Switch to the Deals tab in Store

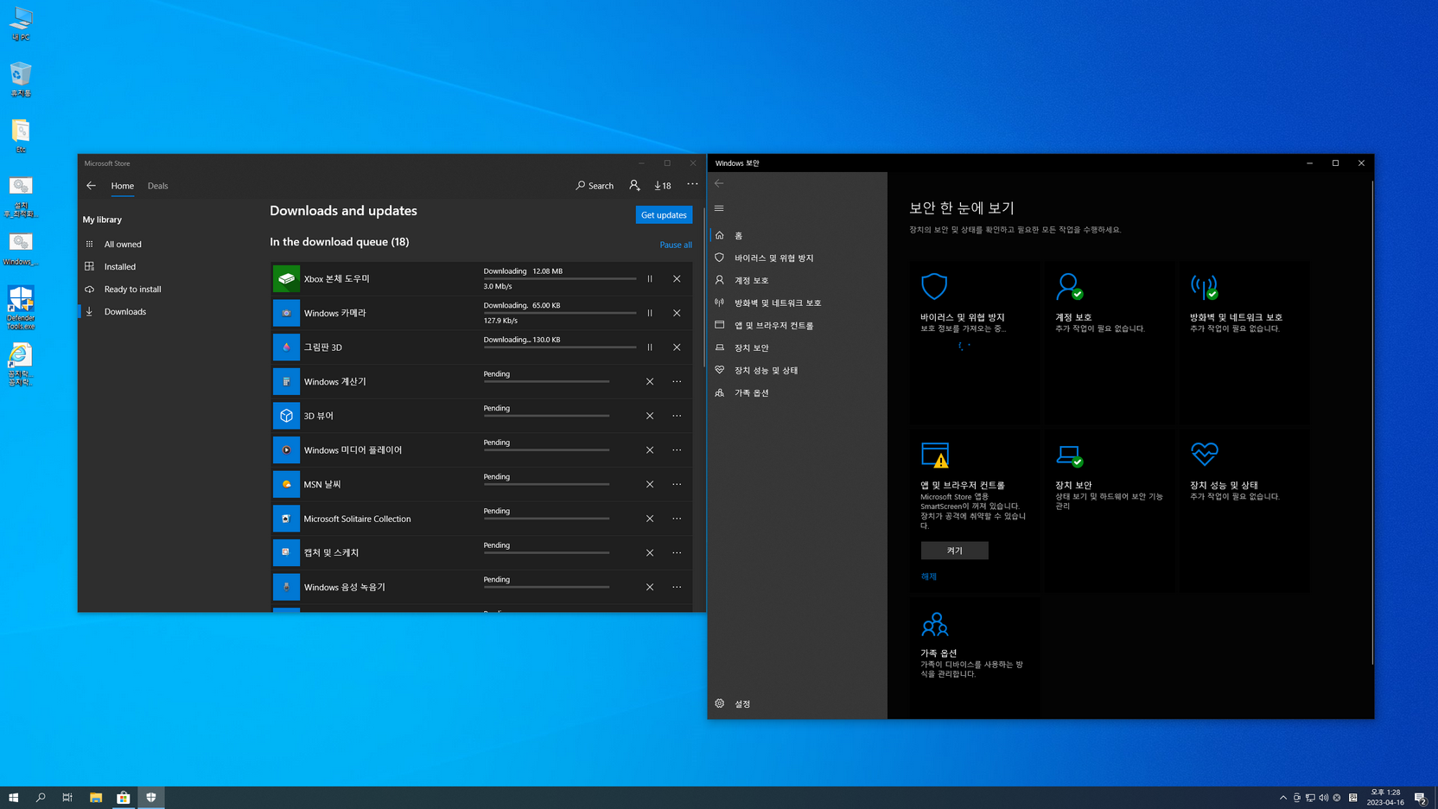(x=157, y=186)
